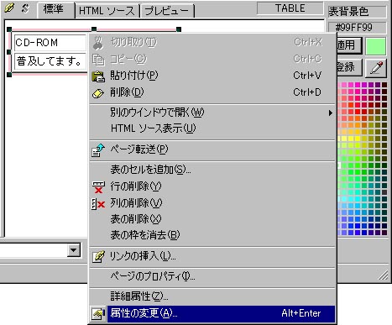Viewport: 392px width, 325px height.
Task: Click the eraser delete icon
Action: [98, 93]
